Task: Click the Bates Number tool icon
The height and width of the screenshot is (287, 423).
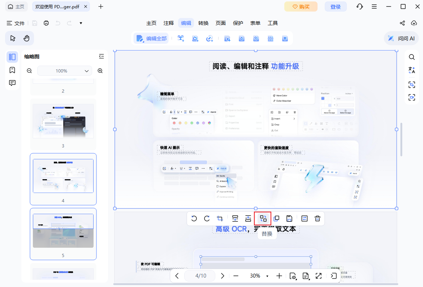Action: (285, 39)
